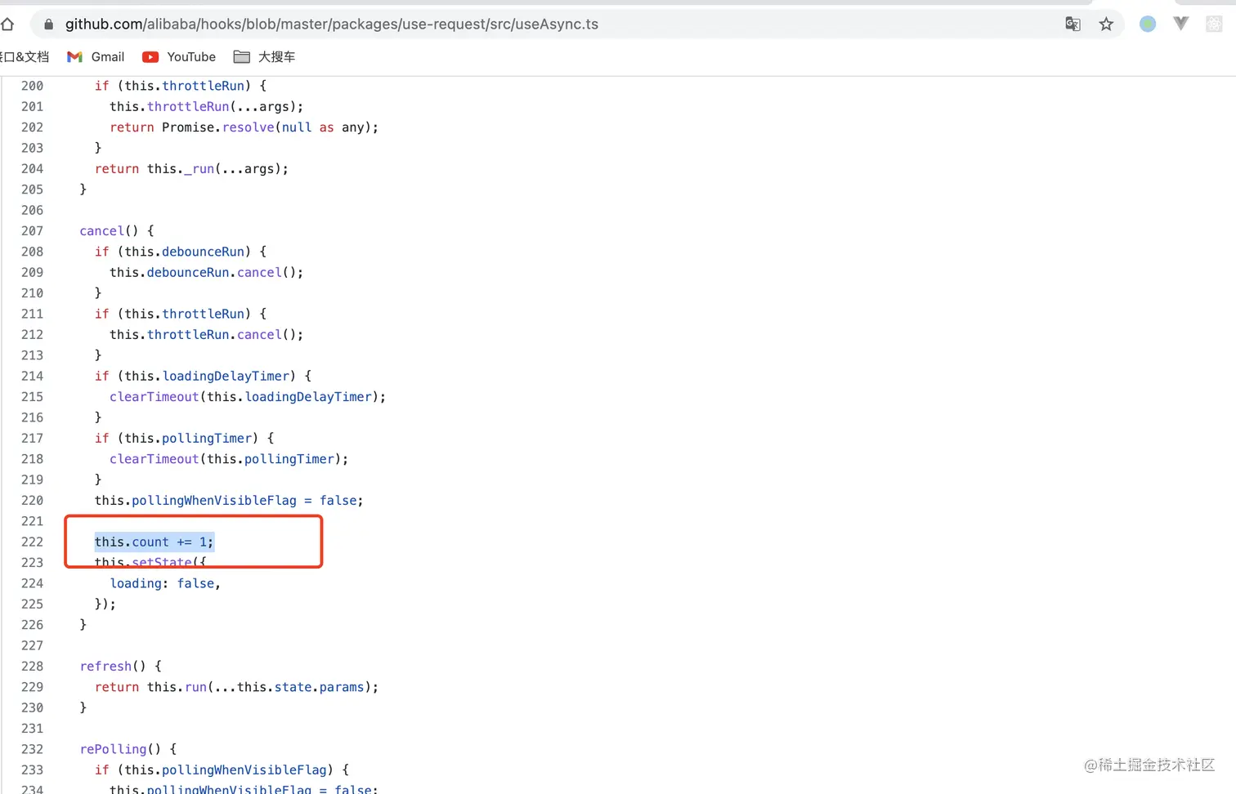Image resolution: width=1236 pixels, height=794 pixels.
Task: Select line number 207
Action: (33, 231)
